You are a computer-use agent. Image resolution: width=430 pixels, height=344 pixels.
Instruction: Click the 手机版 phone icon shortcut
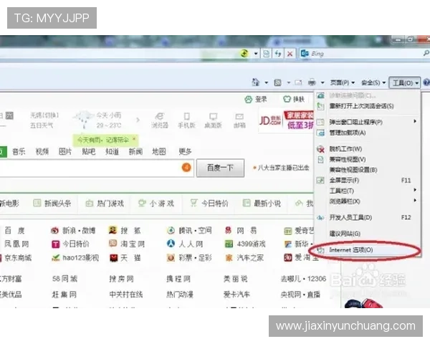[x=186, y=120]
